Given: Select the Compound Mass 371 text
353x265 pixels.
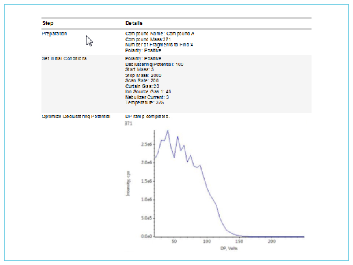Looking at the screenshot, I should click(145, 40).
